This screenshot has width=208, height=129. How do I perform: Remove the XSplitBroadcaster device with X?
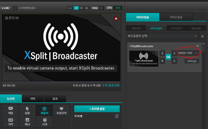[x=198, y=46]
